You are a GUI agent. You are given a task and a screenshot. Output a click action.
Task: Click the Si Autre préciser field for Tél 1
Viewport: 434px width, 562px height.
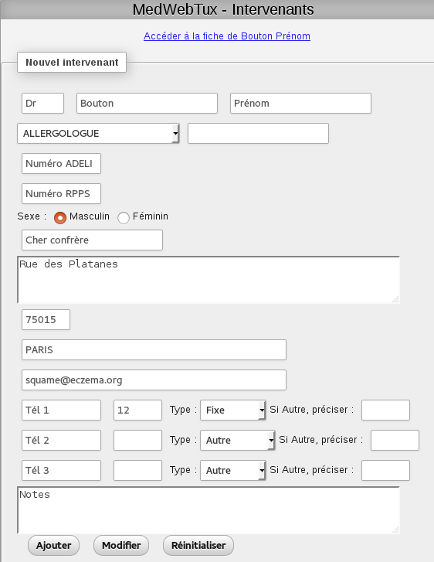click(x=385, y=410)
